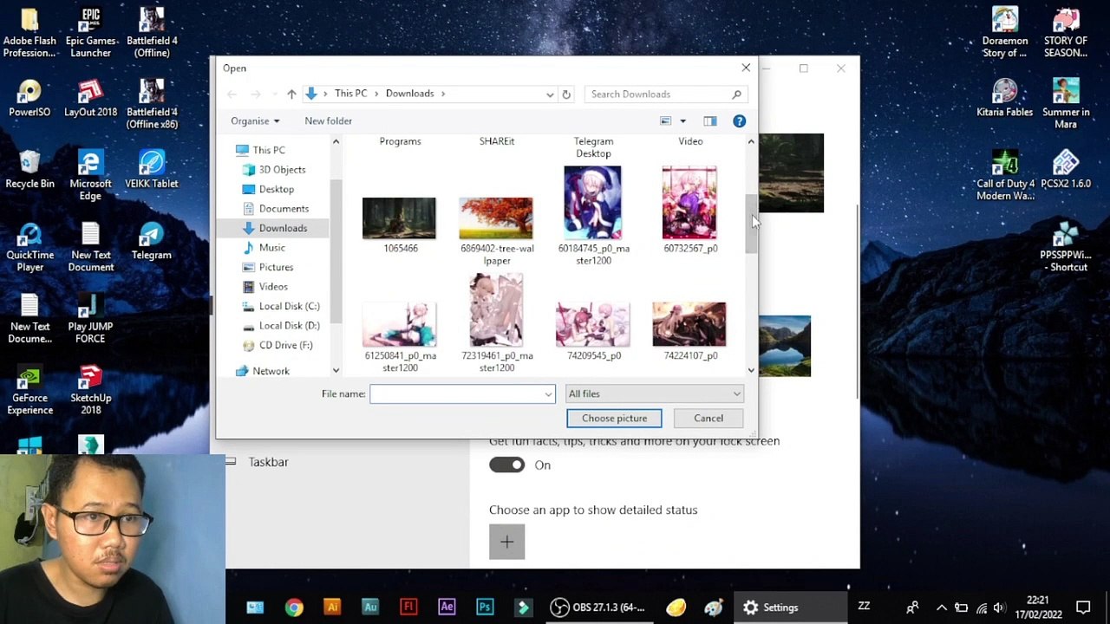
Task: Refresh the Downloads folder listing
Action: coord(566,94)
